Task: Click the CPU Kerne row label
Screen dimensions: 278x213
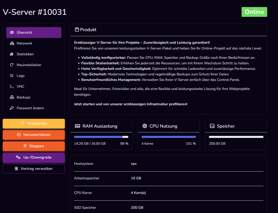Action: (83, 193)
